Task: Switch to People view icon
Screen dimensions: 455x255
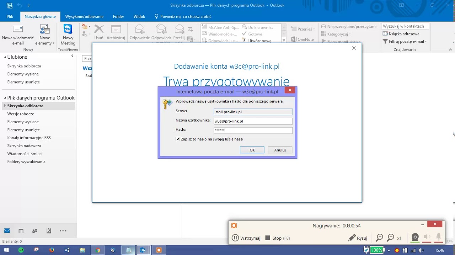Action: point(35,231)
